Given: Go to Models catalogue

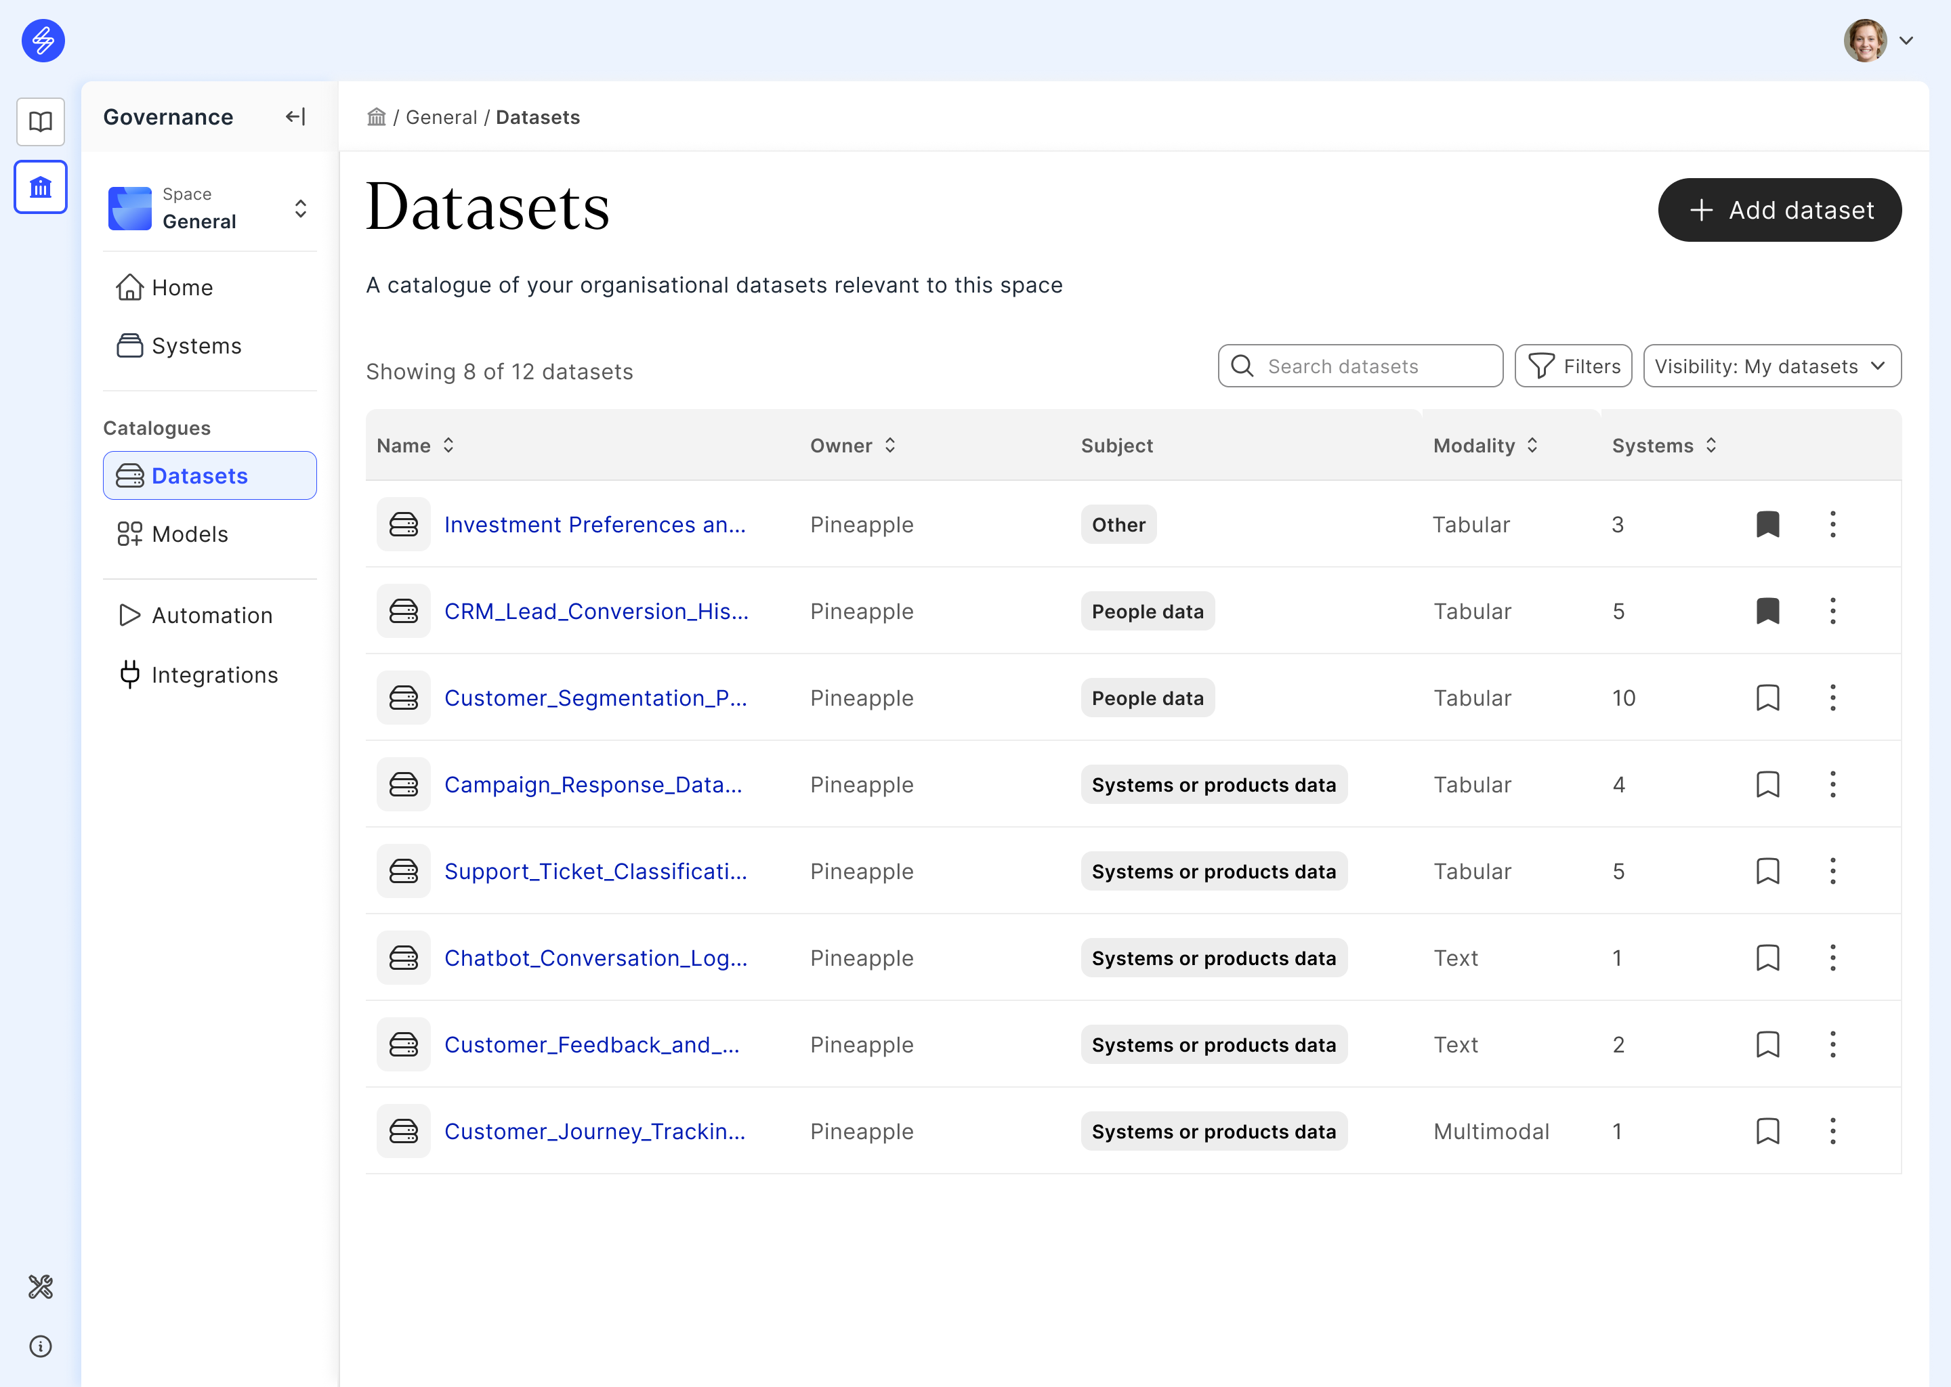Looking at the screenshot, I should (x=190, y=534).
